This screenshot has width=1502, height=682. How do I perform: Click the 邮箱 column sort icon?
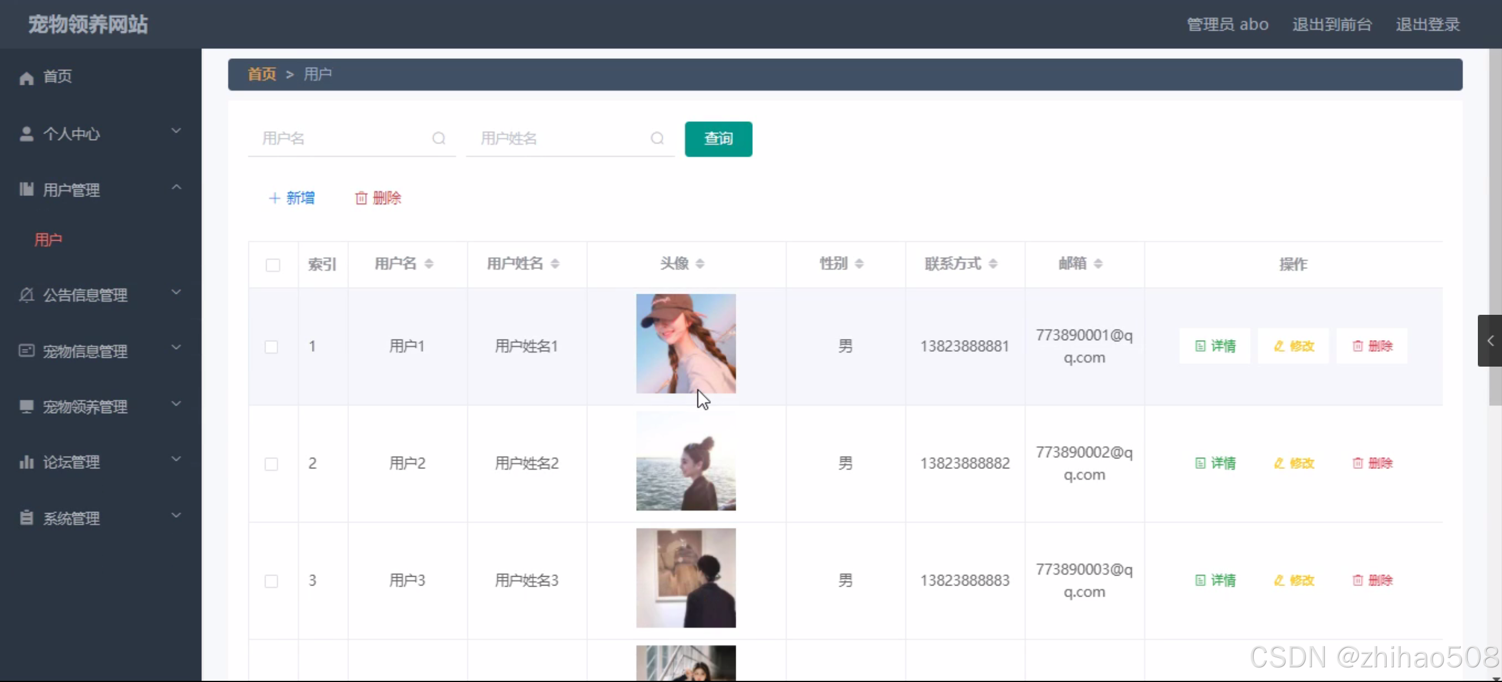[1098, 264]
